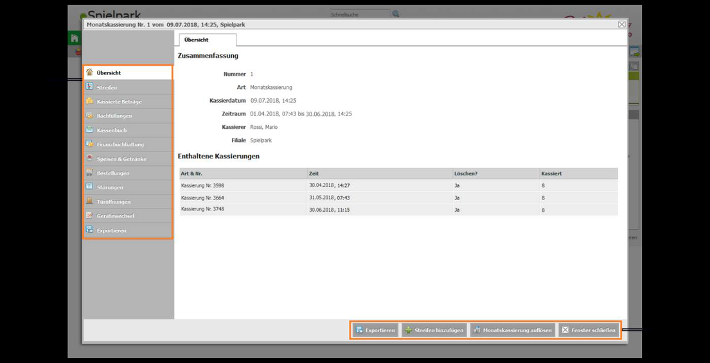Select row Kassierung Nr. 3748
The height and width of the screenshot is (363, 710).
[x=398, y=210]
